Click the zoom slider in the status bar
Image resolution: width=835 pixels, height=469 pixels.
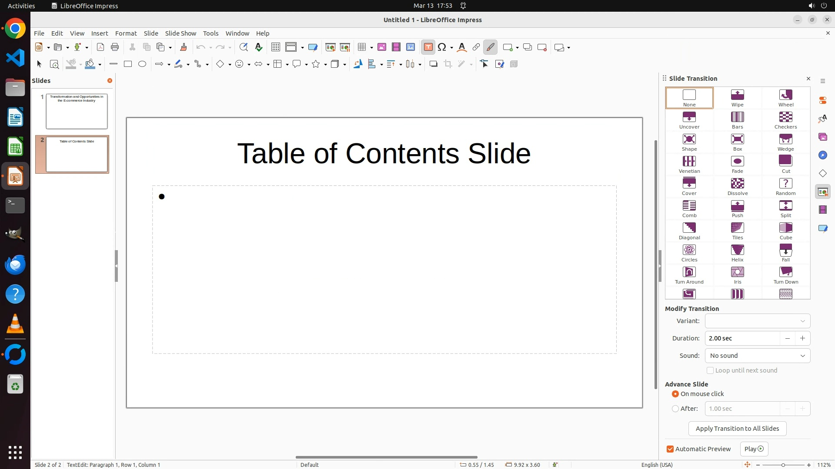point(783,465)
